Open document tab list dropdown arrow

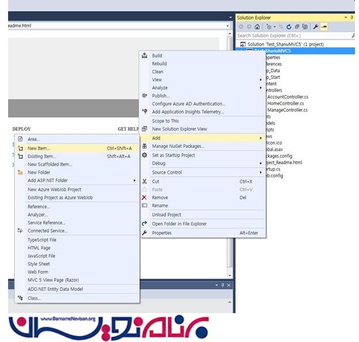(230, 17)
